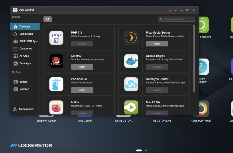Click the DataSync Center cloud icon
233x153 pixels.
(x=131, y=84)
